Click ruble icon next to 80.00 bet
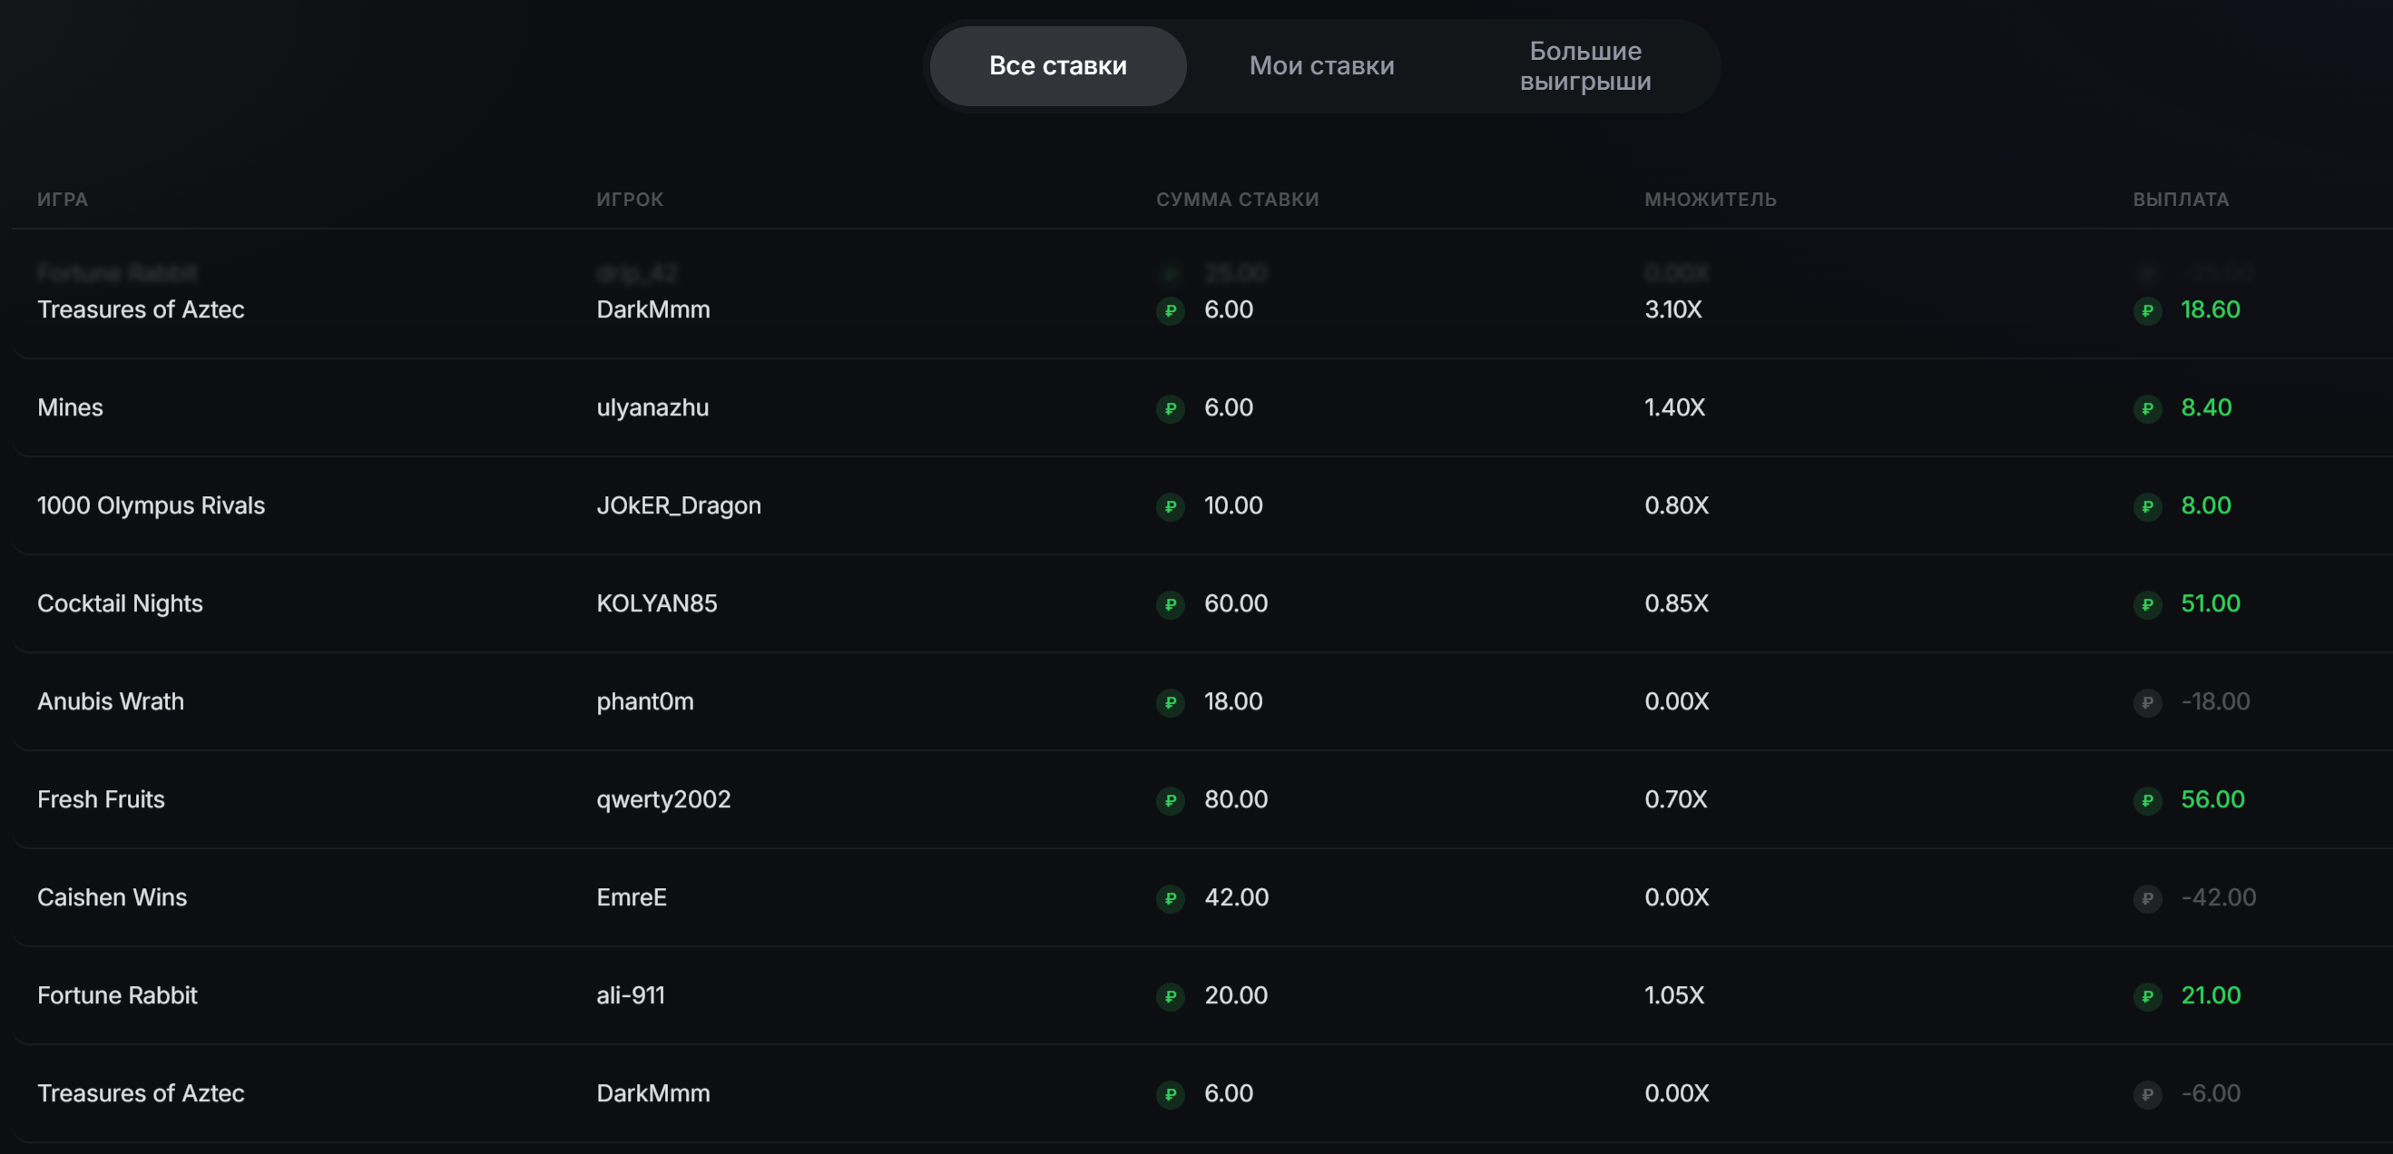 (x=1171, y=800)
